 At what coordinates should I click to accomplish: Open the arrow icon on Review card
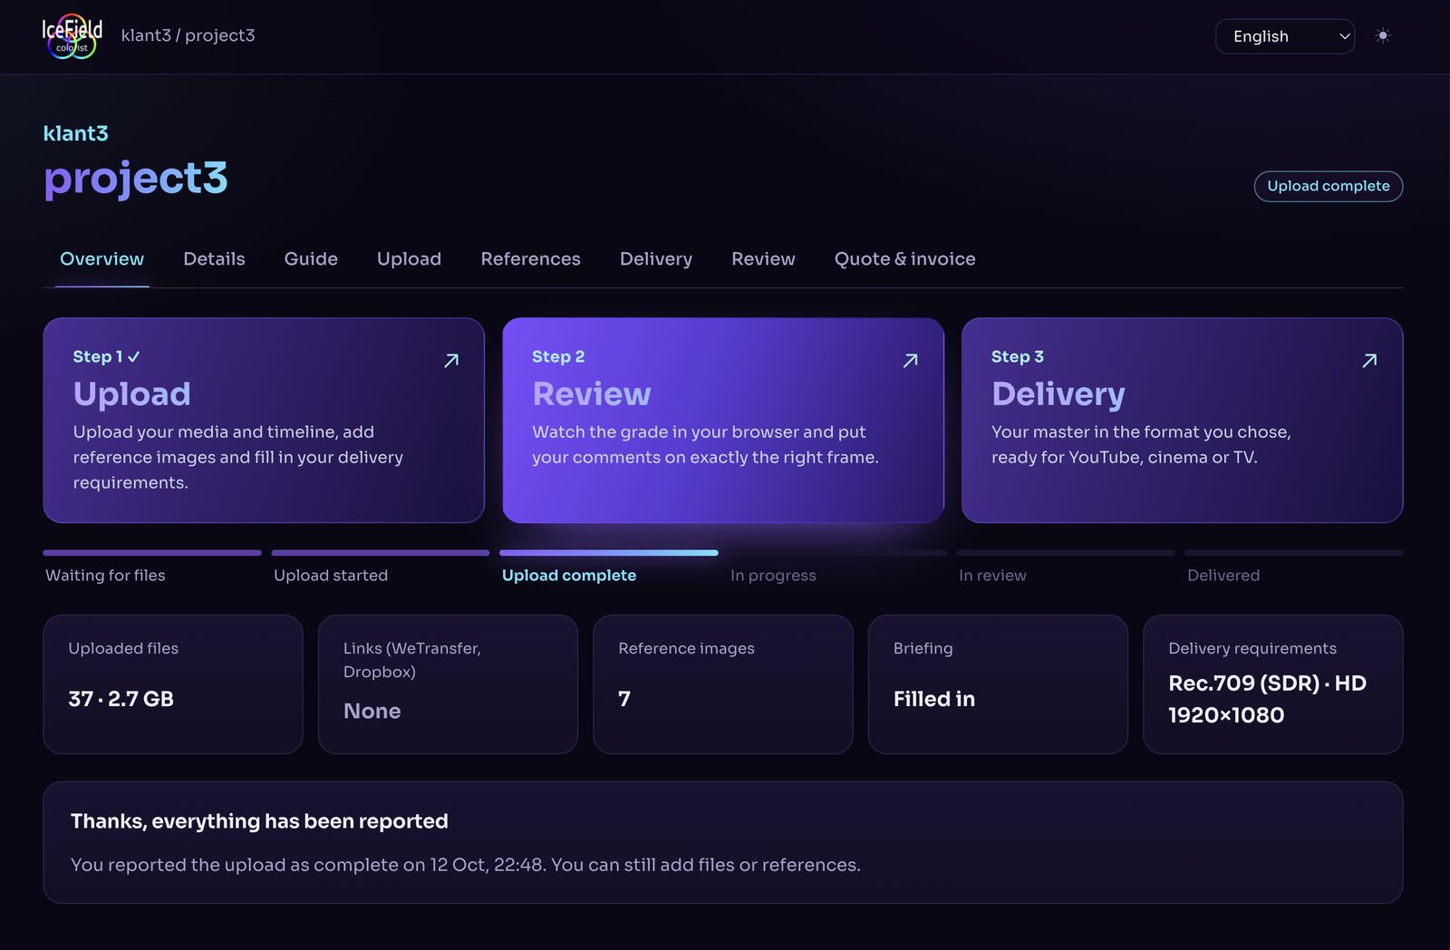[x=911, y=361]
